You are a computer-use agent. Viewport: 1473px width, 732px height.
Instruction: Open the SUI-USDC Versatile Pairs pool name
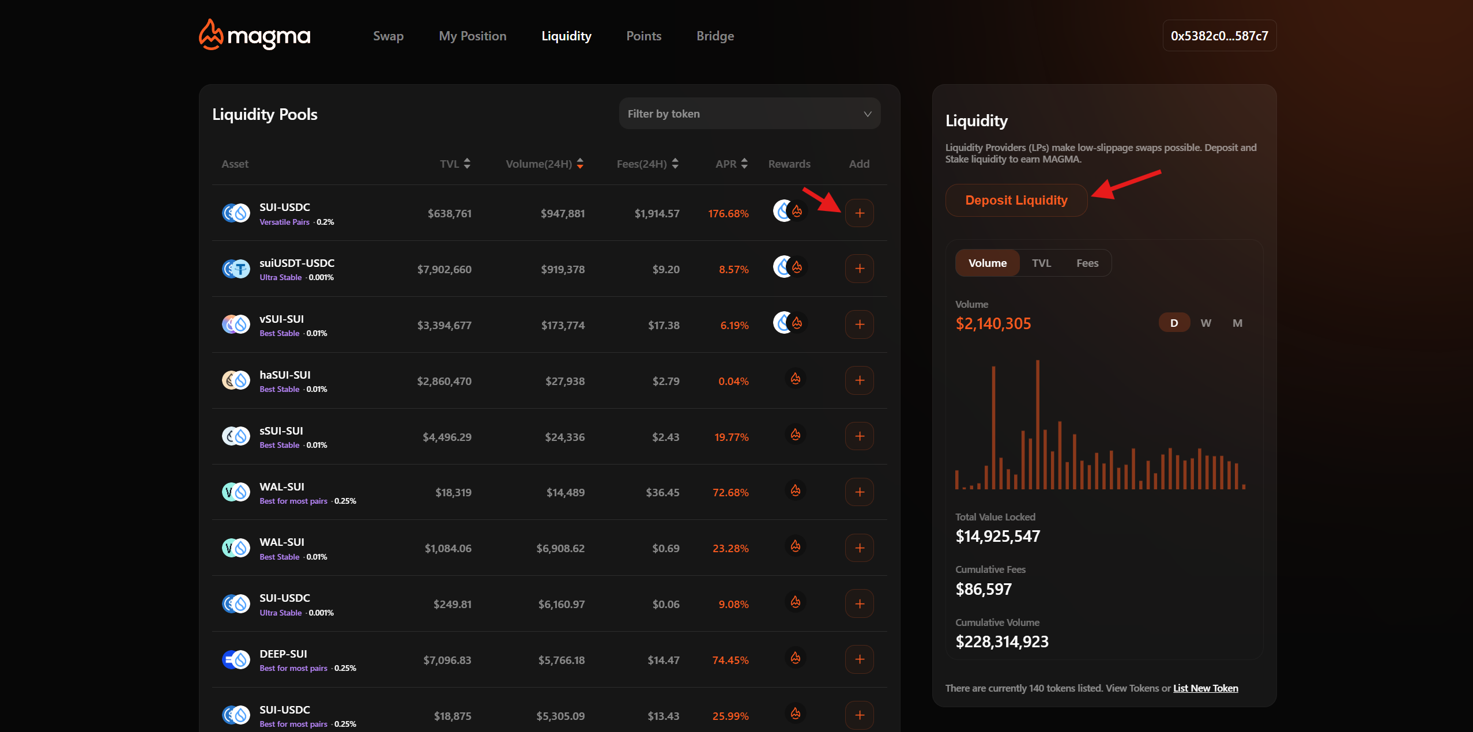[x=285, y=207]
